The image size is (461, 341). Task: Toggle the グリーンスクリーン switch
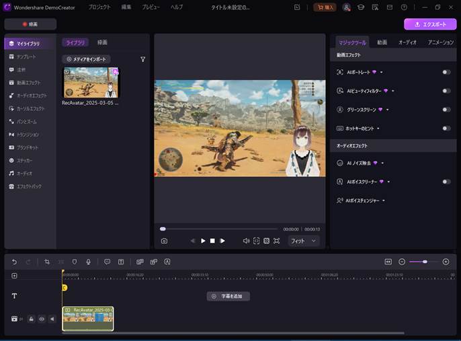(446, 110)
